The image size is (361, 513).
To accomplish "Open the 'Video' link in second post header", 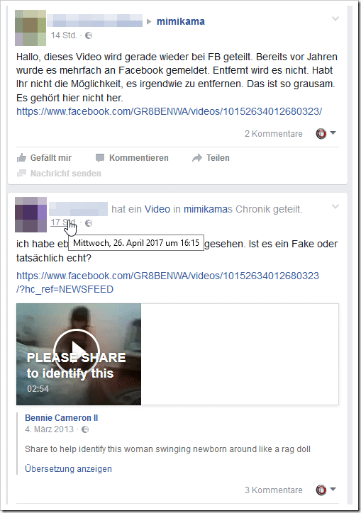I will click(x=157, y=210).
